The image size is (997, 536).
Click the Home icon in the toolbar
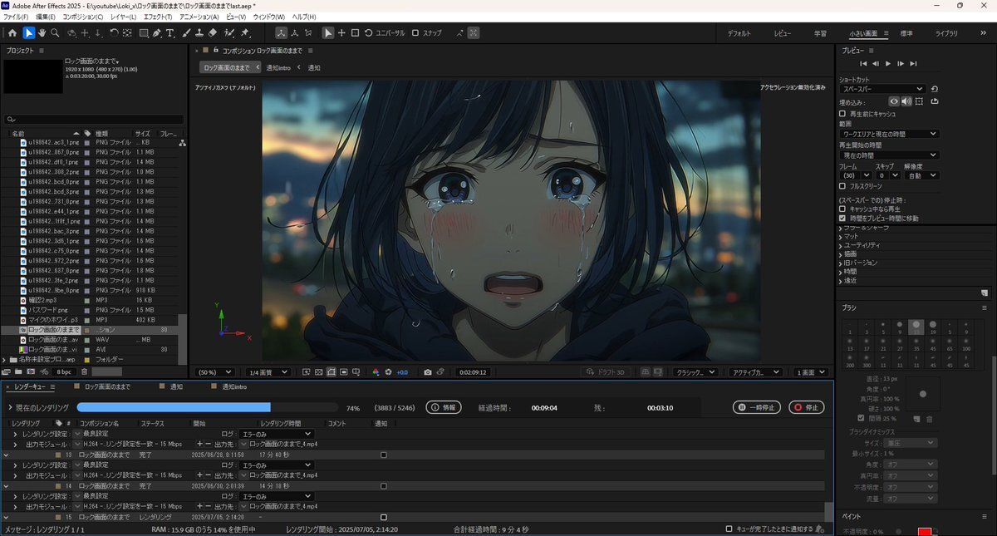[x=12, y=33]
